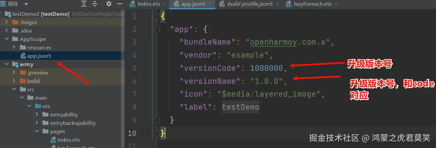Click the app.json5 file icon in tree
This screenshot has height=148, width=436.
pos(23,56)
